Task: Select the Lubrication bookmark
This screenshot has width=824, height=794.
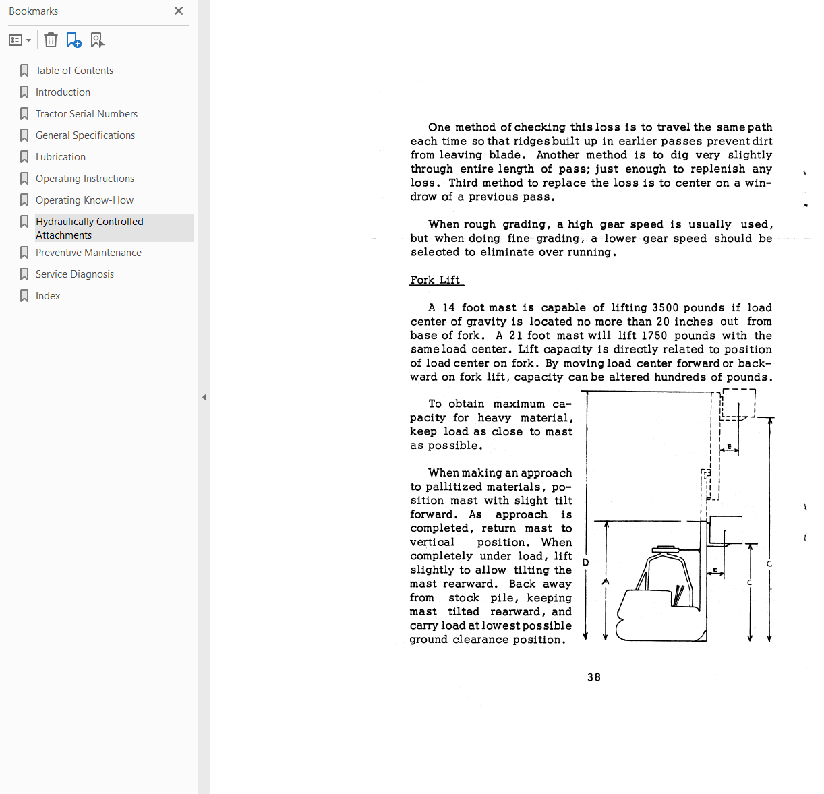Action: [x=61, y=157]
